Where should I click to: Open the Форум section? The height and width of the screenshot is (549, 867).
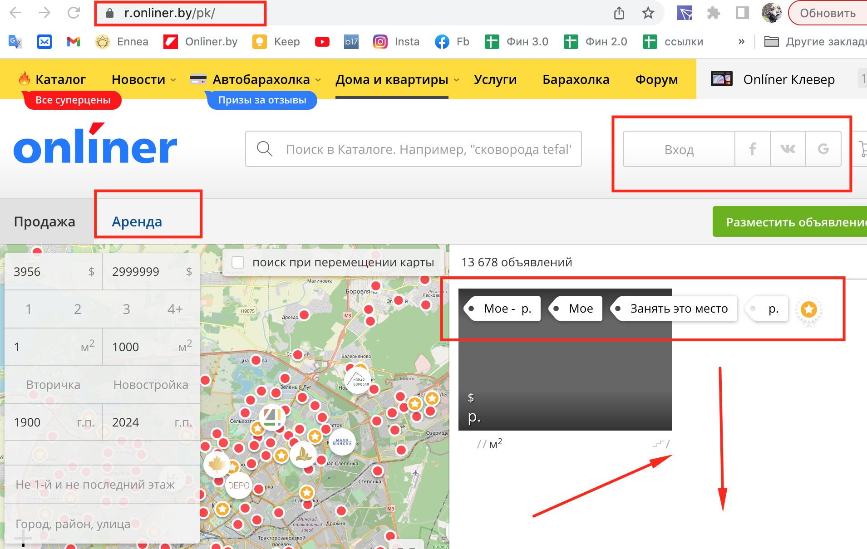(656, 79)
